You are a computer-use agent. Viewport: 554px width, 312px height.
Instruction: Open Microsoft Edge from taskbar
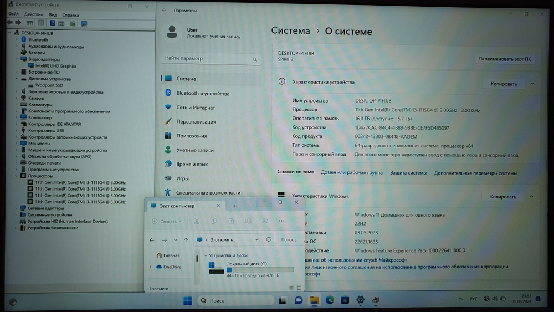click(x=330, y=300)
